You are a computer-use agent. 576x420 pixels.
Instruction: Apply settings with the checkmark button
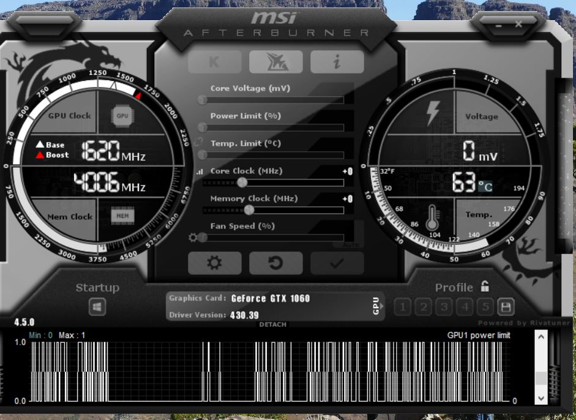[337, 263]
